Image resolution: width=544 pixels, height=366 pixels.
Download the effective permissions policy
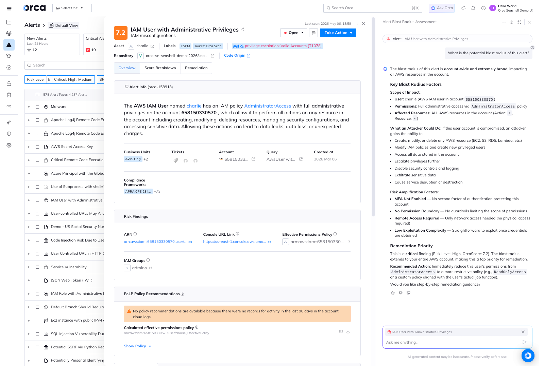(x=348, y=331)
